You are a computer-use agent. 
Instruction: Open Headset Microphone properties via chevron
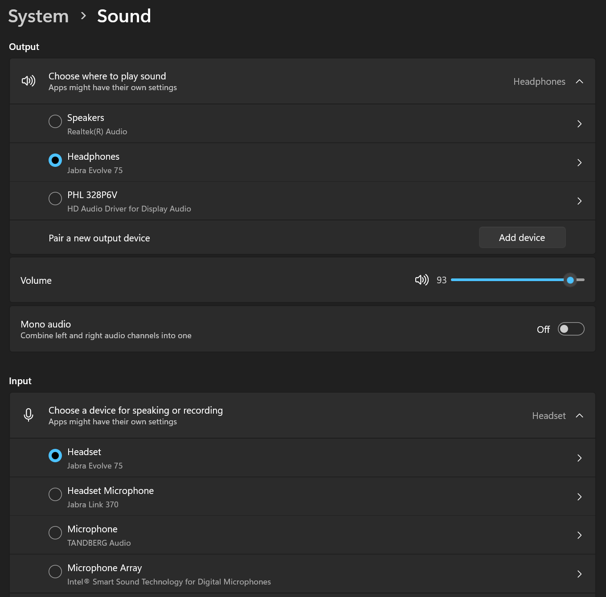579,497
